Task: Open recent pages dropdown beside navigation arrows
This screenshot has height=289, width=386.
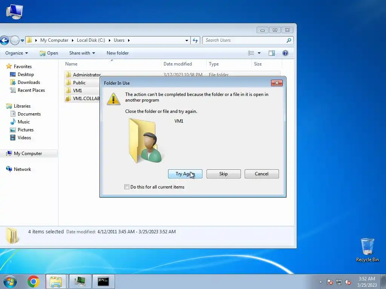Action: tap(22, 40)
